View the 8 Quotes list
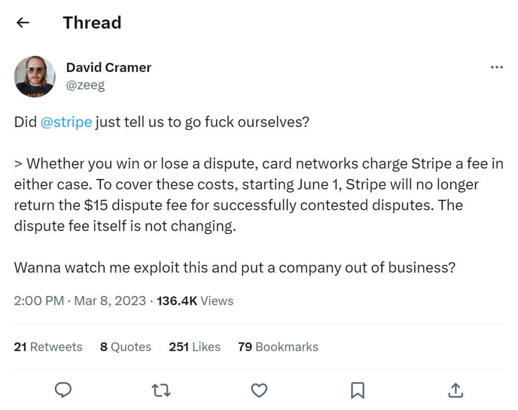Viewport: 518px width, 410px height. (x=125, y=347)
